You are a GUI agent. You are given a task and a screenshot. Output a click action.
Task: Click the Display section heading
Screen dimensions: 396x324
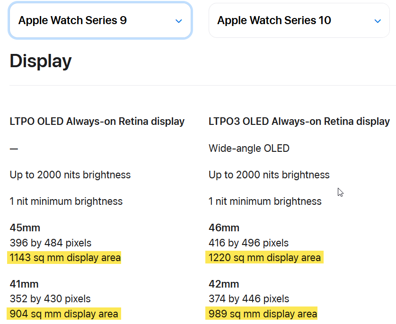(x=41, y=61)
